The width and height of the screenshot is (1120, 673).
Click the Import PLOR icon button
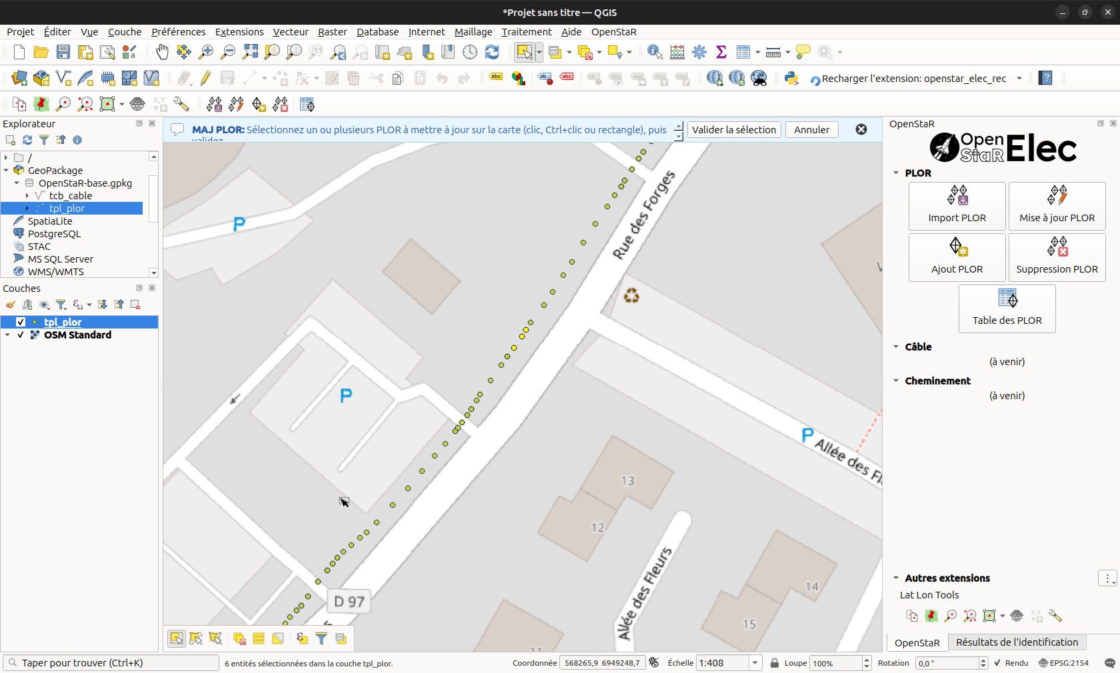point(957,206)
